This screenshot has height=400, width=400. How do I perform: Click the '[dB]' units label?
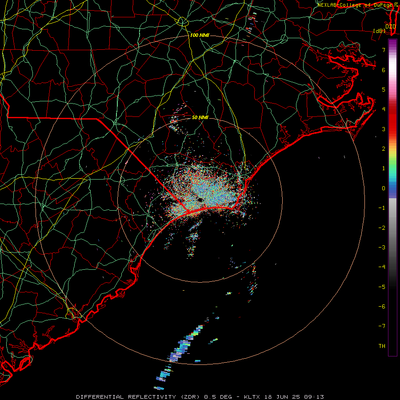pos(380,31)
